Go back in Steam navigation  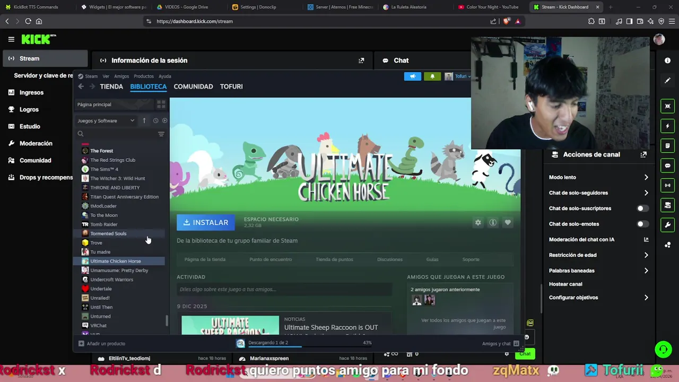coord(81,86)
